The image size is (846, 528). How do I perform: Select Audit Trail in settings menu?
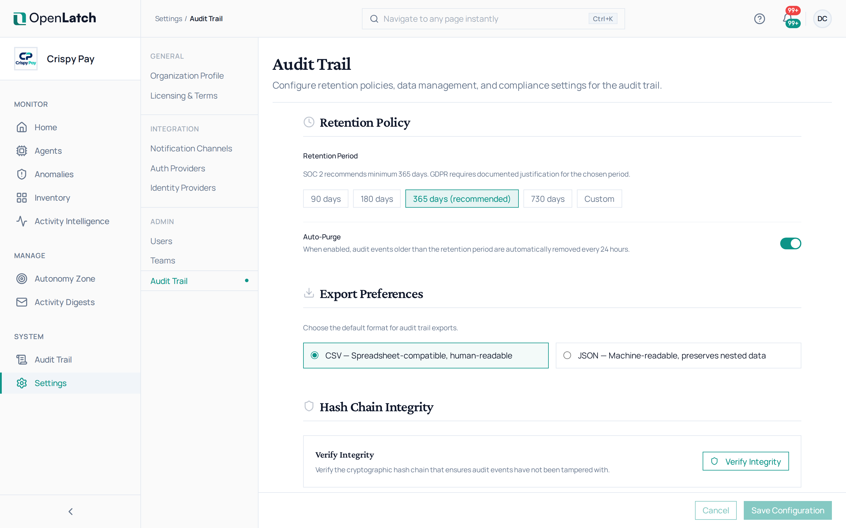[x=199, y=281]
